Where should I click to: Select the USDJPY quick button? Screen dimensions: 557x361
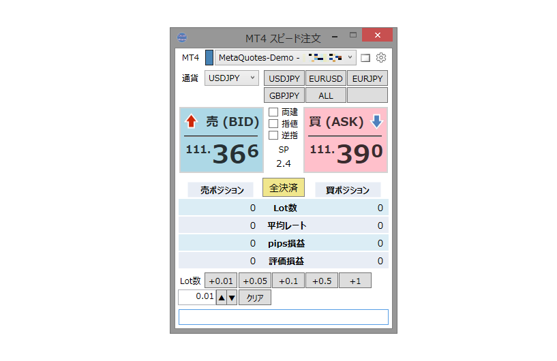pyautogui.click(x=284, y=78)
